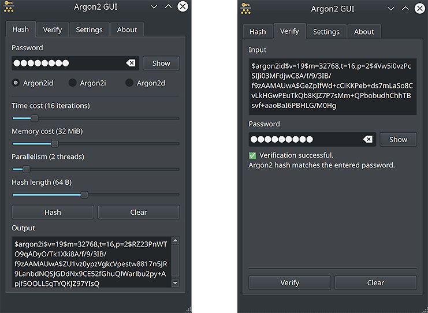This screenshot has width=428, height=313.
Task: Click Clear button in Verify window
Action: pyautogui.click(x=375, y=283)
